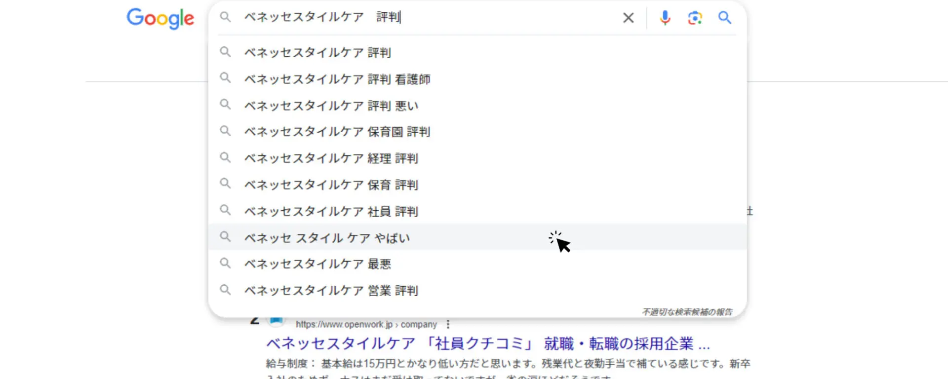Click magnifier icon beside 営業 評判 suggestion

point(225,290)
